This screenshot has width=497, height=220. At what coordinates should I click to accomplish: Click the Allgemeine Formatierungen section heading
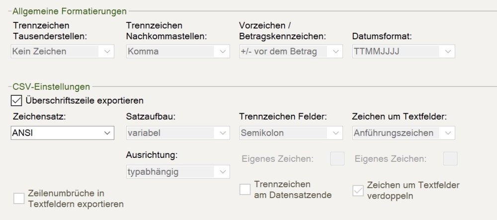[70, 10]
